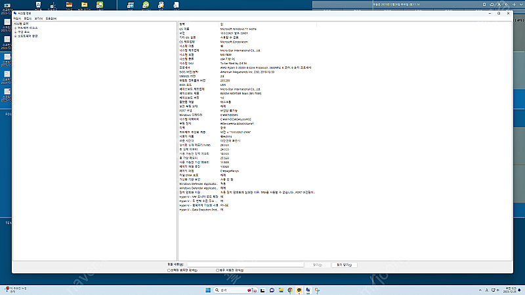The width and height of the screenshot is (525, 295).
Task: Click the cloud icon in desktop widget
Action: click(492, 5)
